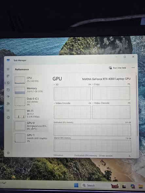
Task: Click the 'Driver version' label
Action: pyautogui.click(x=106, y=156)
